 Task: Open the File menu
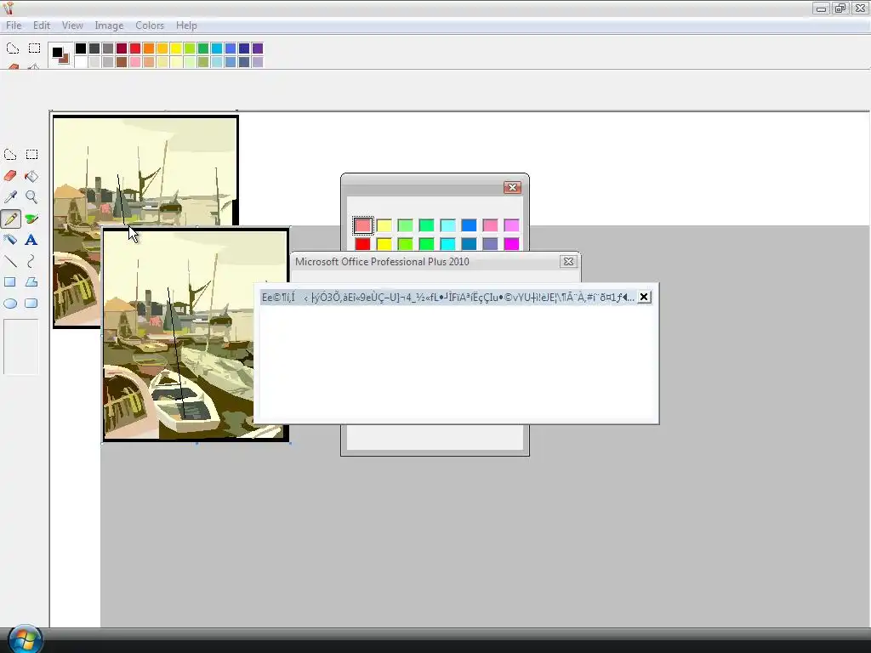14,26
